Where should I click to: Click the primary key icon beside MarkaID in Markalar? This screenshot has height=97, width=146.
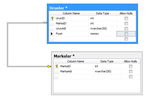click(x=57, y=66)
